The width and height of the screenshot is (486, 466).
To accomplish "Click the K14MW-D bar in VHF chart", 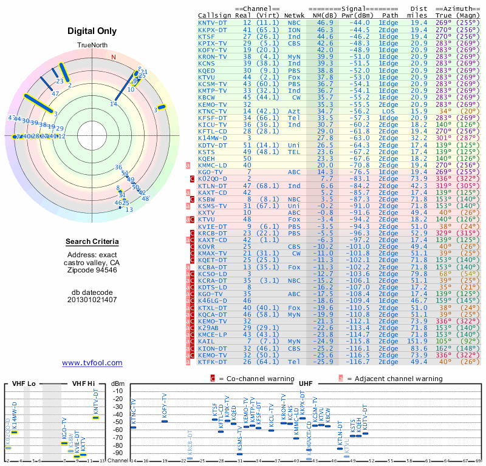I will pyautogui.click(x=14, y=432).
